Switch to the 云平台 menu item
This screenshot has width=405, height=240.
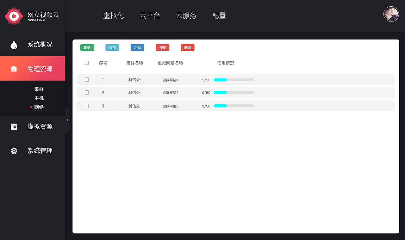150,15
